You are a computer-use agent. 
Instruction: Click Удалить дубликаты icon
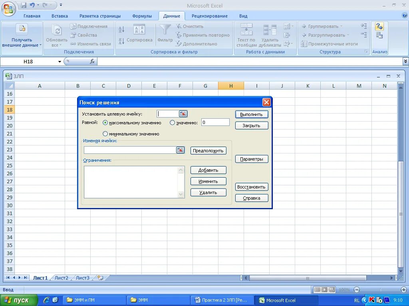click(270, 30)
